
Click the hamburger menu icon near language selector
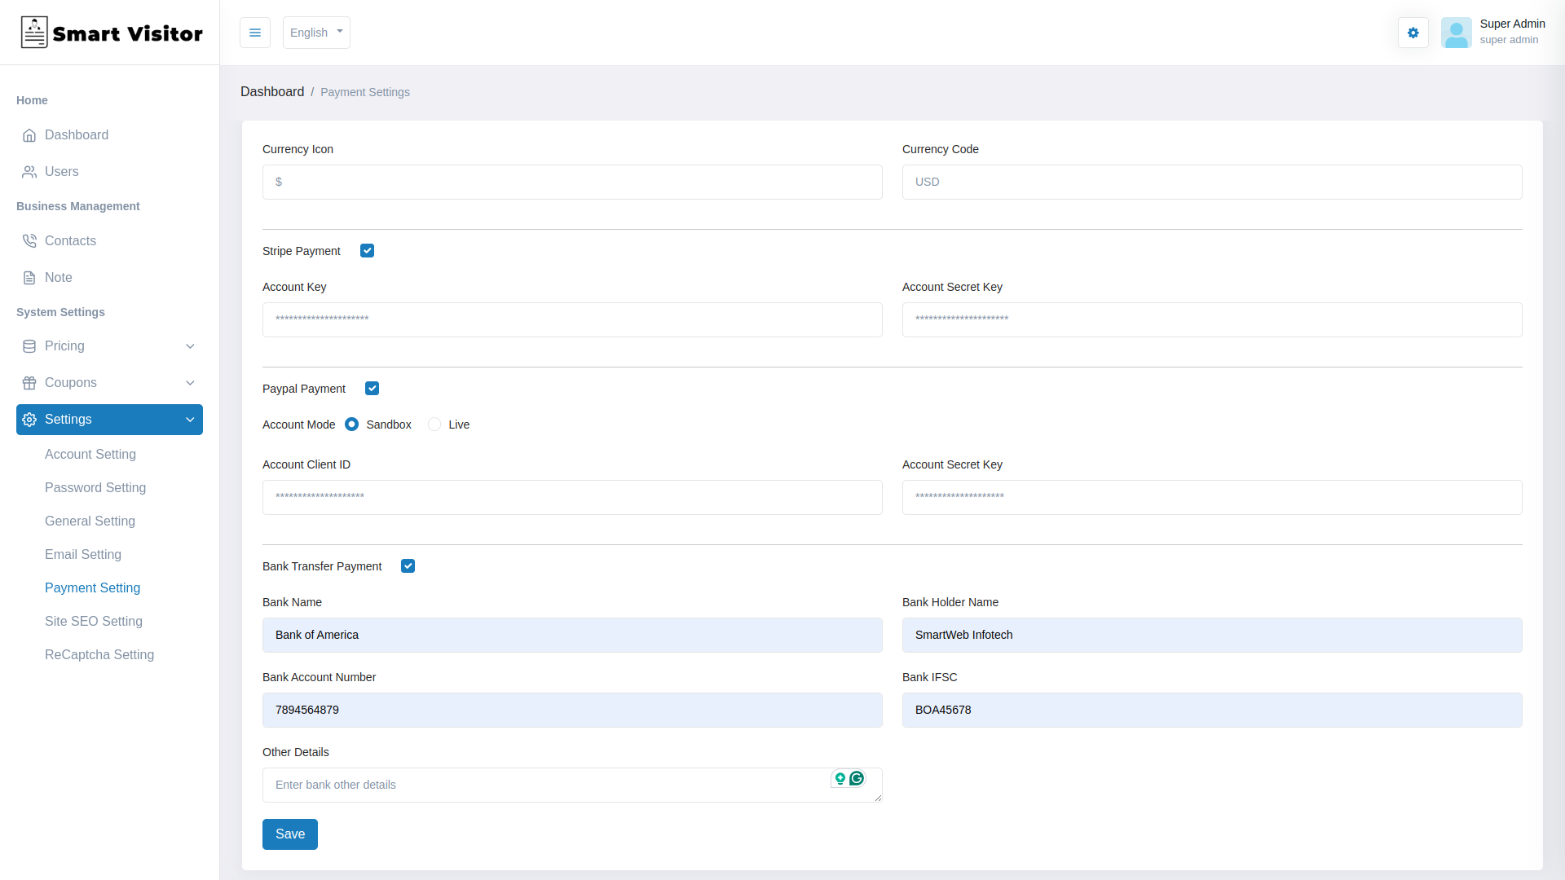(x=254, y=33)
